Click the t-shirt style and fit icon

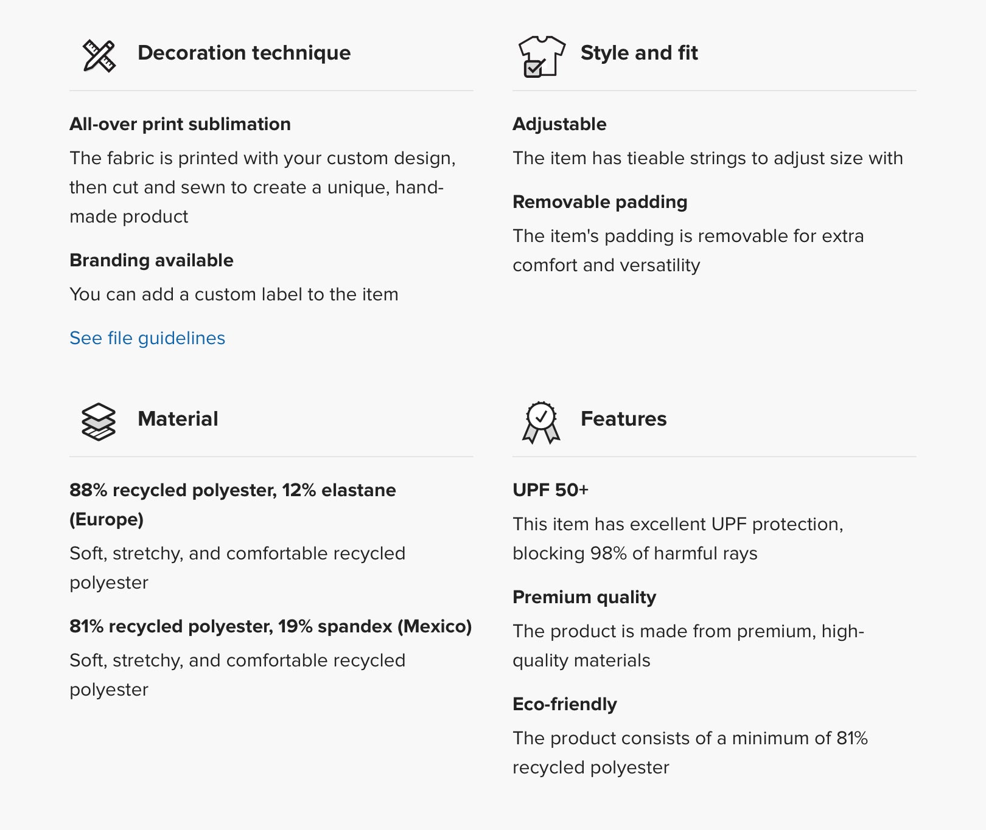click(x=541, y=56)
